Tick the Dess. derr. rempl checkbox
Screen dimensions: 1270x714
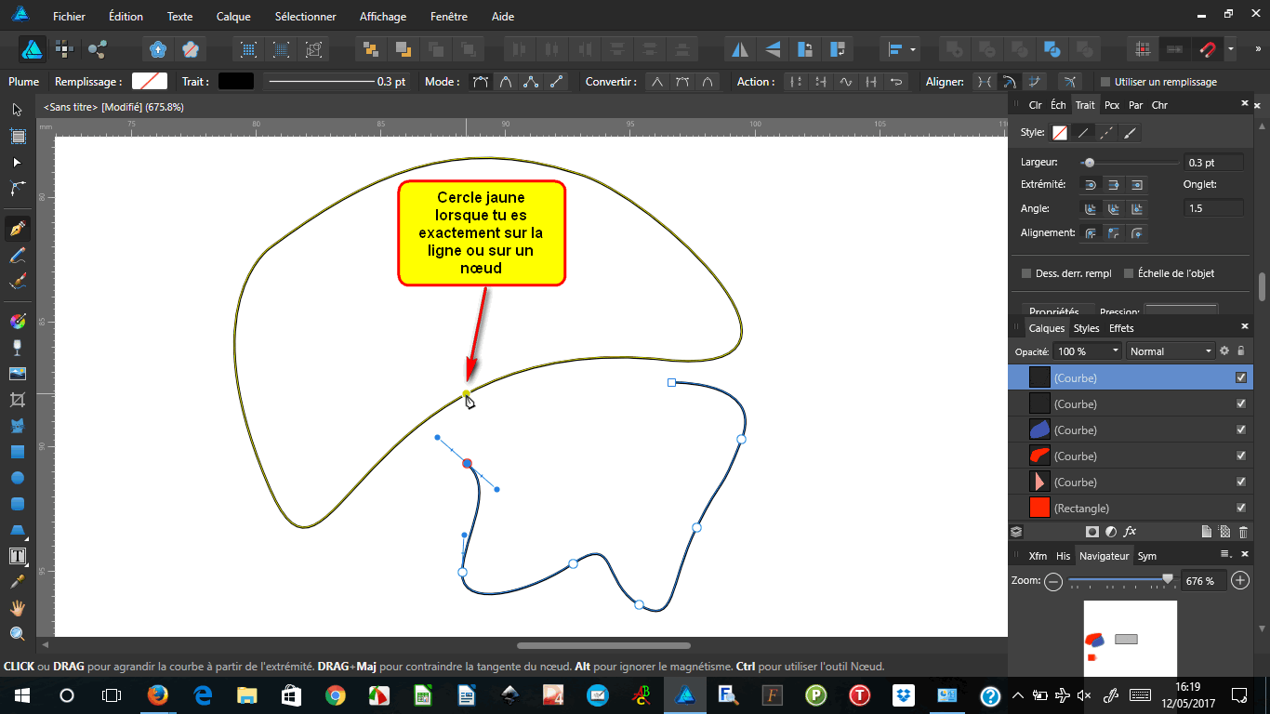coord(1026,273)
